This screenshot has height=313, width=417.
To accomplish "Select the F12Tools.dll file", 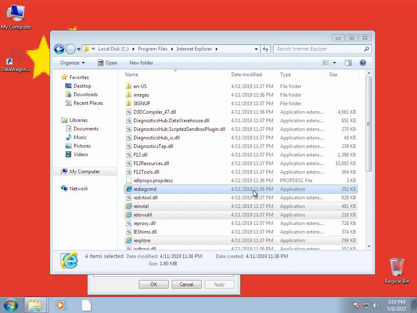I will pos(240,172).
